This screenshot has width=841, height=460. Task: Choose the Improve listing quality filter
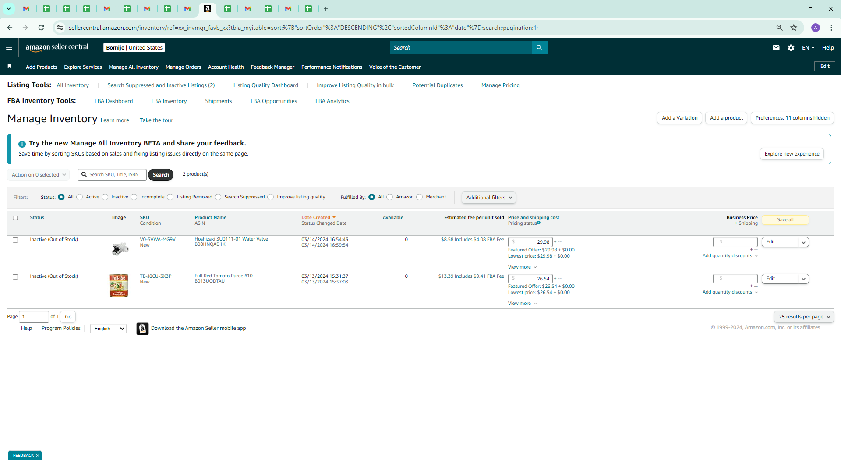point(271,197)
